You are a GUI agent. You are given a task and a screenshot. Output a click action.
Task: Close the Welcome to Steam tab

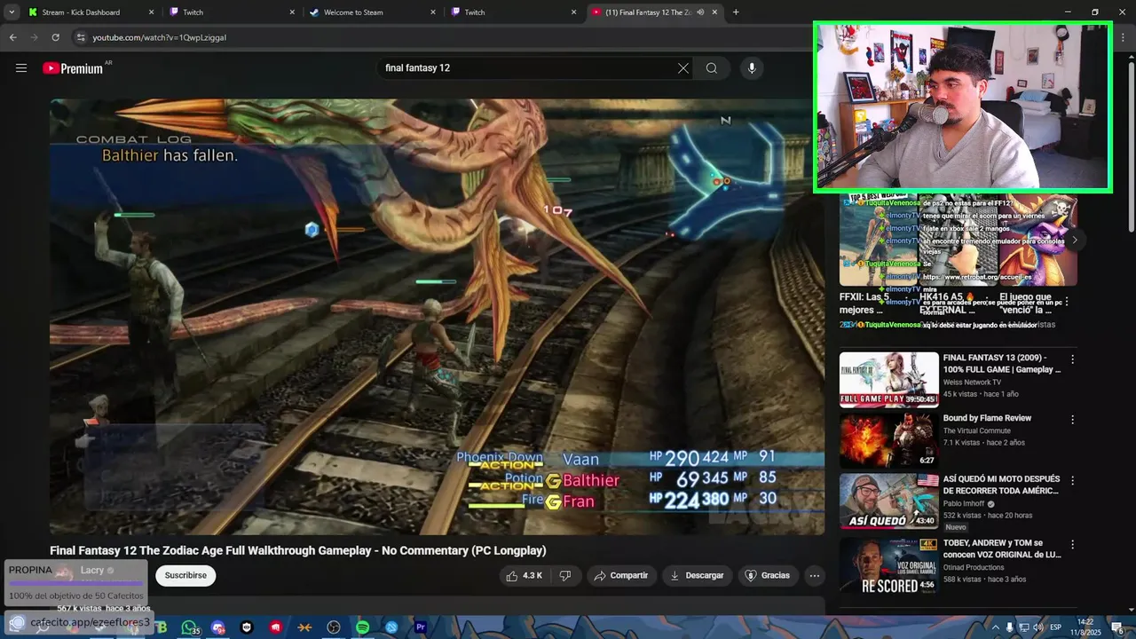pyautogui.click(x=433, y=12)
